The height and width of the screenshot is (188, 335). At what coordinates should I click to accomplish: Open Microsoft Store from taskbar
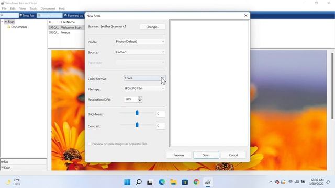pyautogui.click(x=185, y=182)
